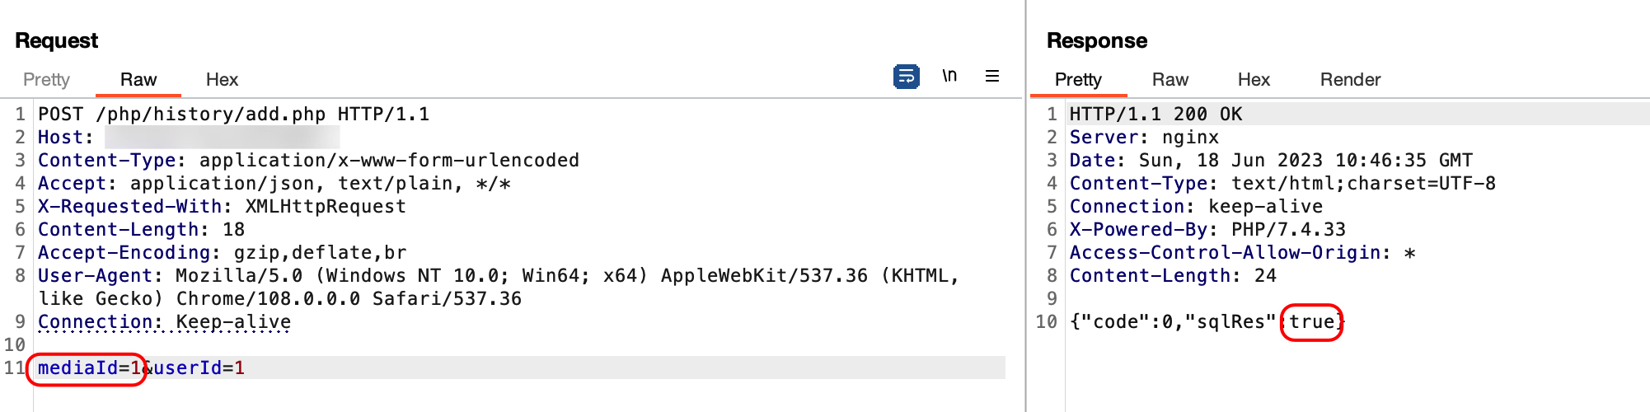The width and height of the screenshot is (1650, 412).
Task: Click the divider between Request and Response
Action: click(x=1025, y=206)
